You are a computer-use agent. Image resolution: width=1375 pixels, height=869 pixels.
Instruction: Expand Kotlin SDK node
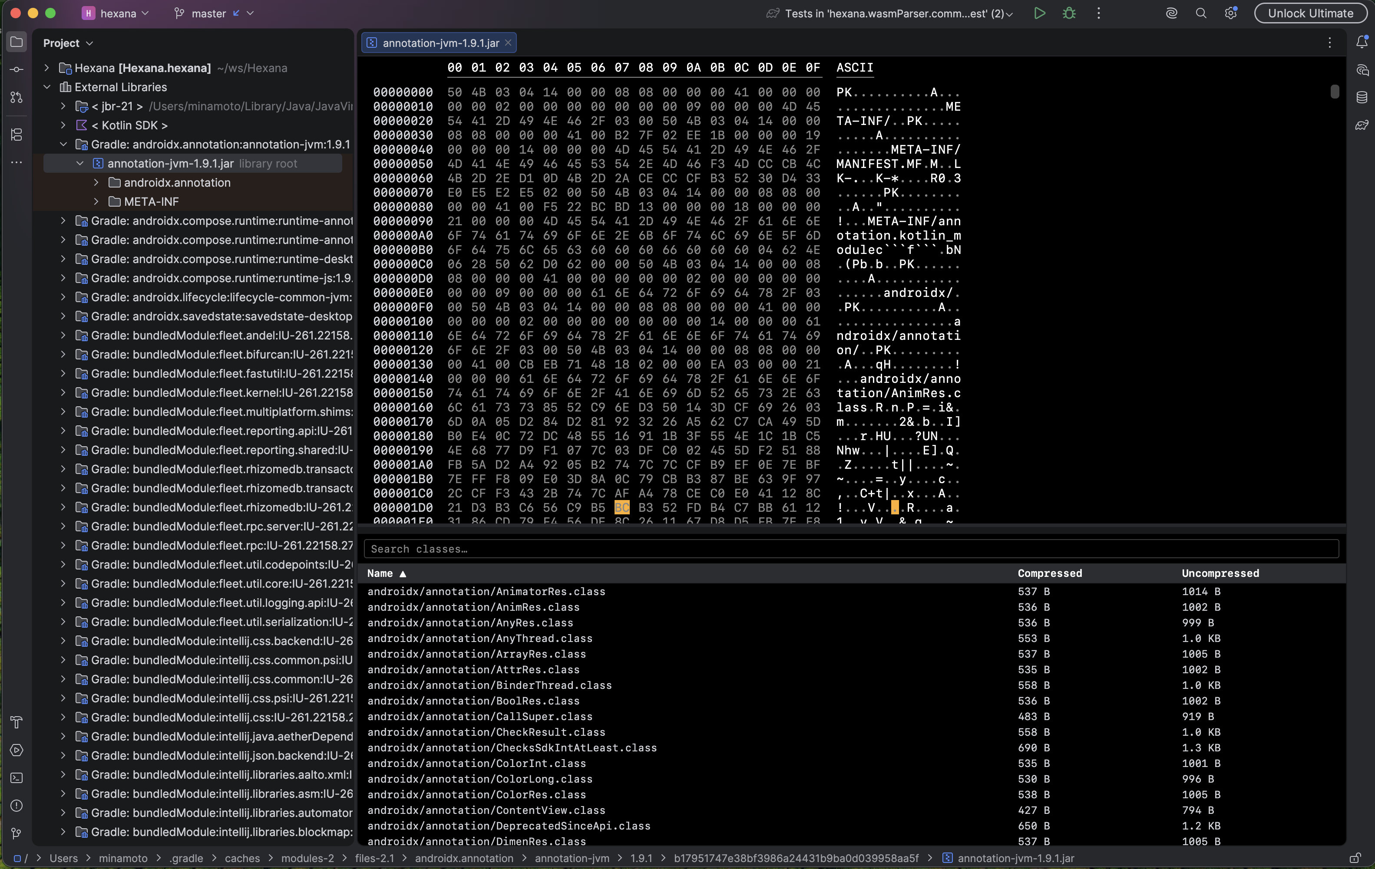(63, 125)
